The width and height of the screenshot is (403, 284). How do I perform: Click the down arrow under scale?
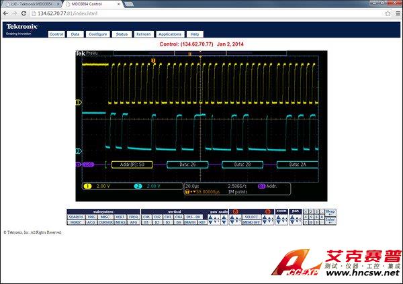click(224, 222)
